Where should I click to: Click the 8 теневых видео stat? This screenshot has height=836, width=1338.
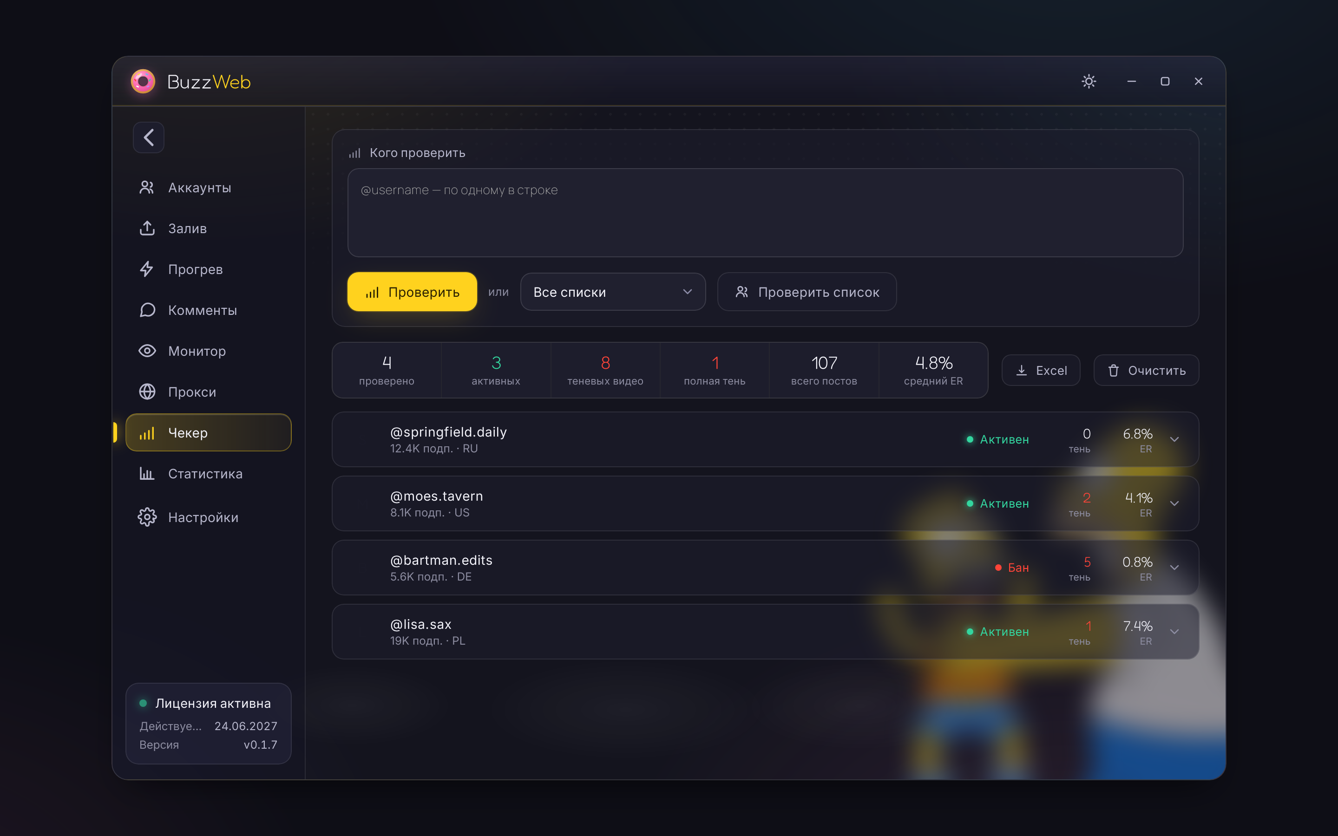605,371
